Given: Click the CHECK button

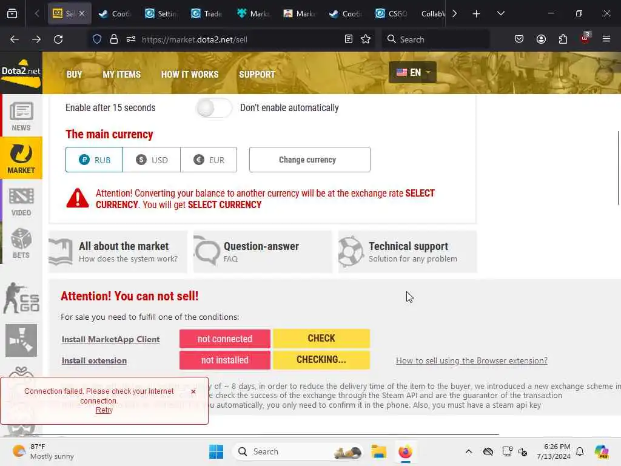Looking at the screenshot, I should [321, 339].
